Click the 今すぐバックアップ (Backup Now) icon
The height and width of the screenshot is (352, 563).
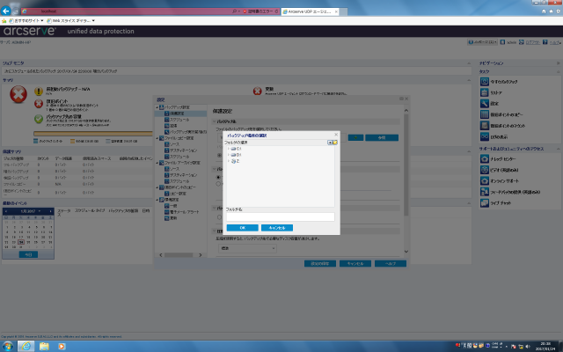tap(483, 81)
